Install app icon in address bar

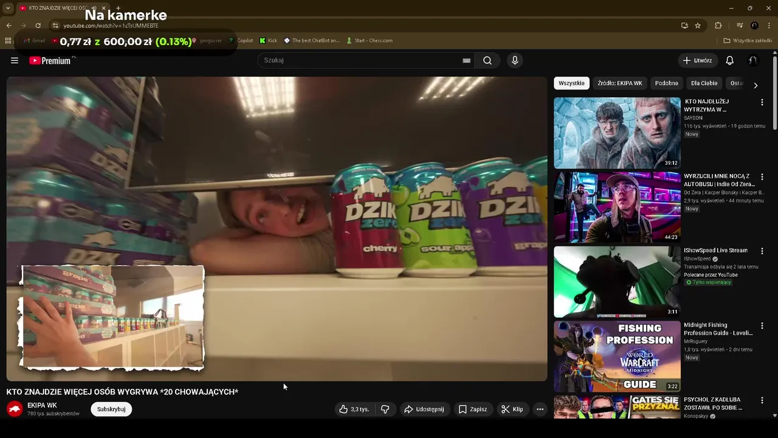pos(684,26)
